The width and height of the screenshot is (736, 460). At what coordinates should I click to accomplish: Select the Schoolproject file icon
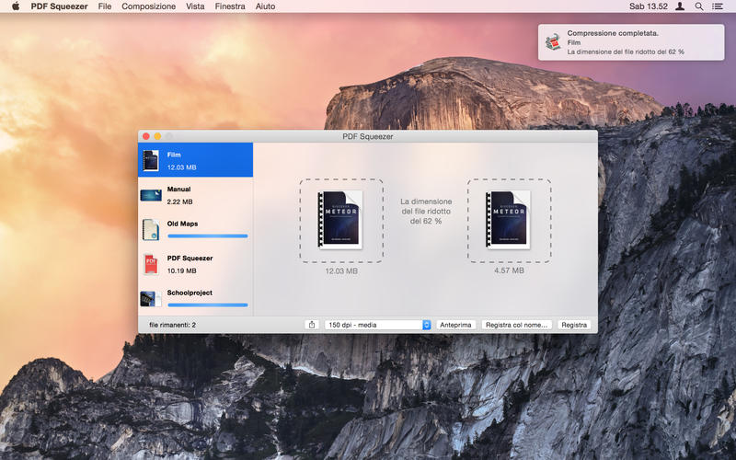point(152,299)
